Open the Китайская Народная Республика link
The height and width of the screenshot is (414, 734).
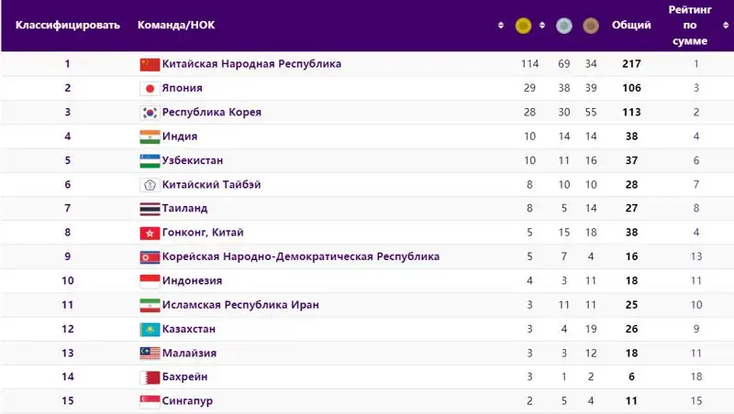251,64
